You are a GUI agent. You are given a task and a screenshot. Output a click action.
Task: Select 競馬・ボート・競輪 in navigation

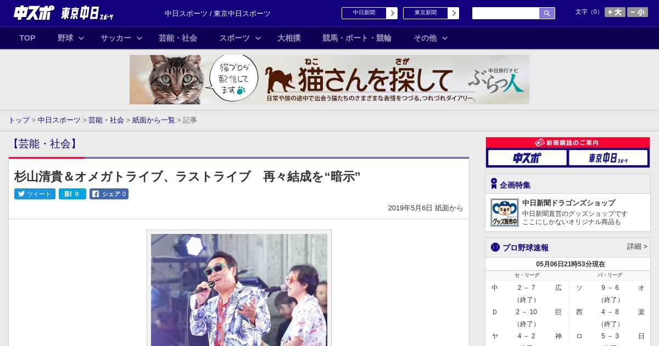pyautogui.click(x=357, y=38)
